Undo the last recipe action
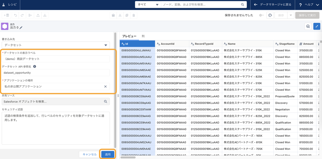 click(x=16, y=15)
